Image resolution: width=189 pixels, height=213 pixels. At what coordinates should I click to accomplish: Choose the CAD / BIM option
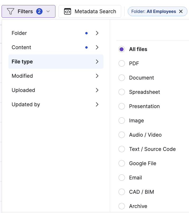(x=122, y=192)
